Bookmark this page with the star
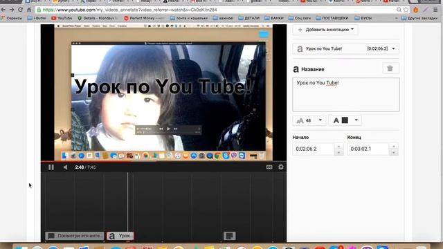The height and width of the screenshot is (249, 443). point(406,10)
